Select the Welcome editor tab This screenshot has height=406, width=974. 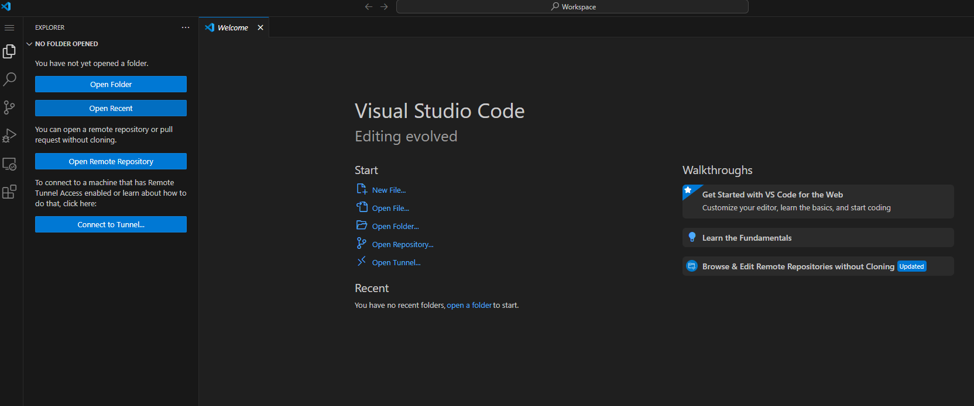tap(234, 27)
